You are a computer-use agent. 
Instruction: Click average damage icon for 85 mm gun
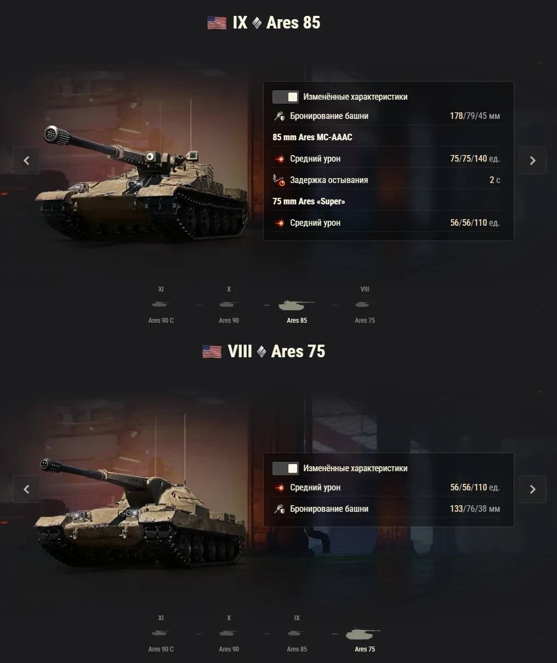click(x=279, y=159)
